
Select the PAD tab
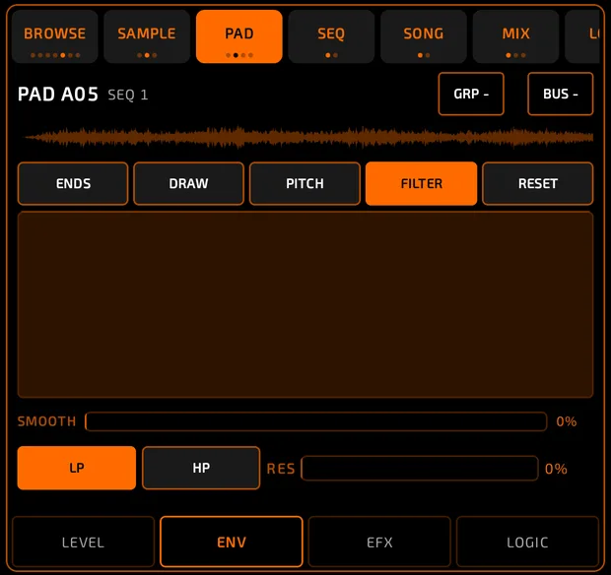tap(239, 36)
